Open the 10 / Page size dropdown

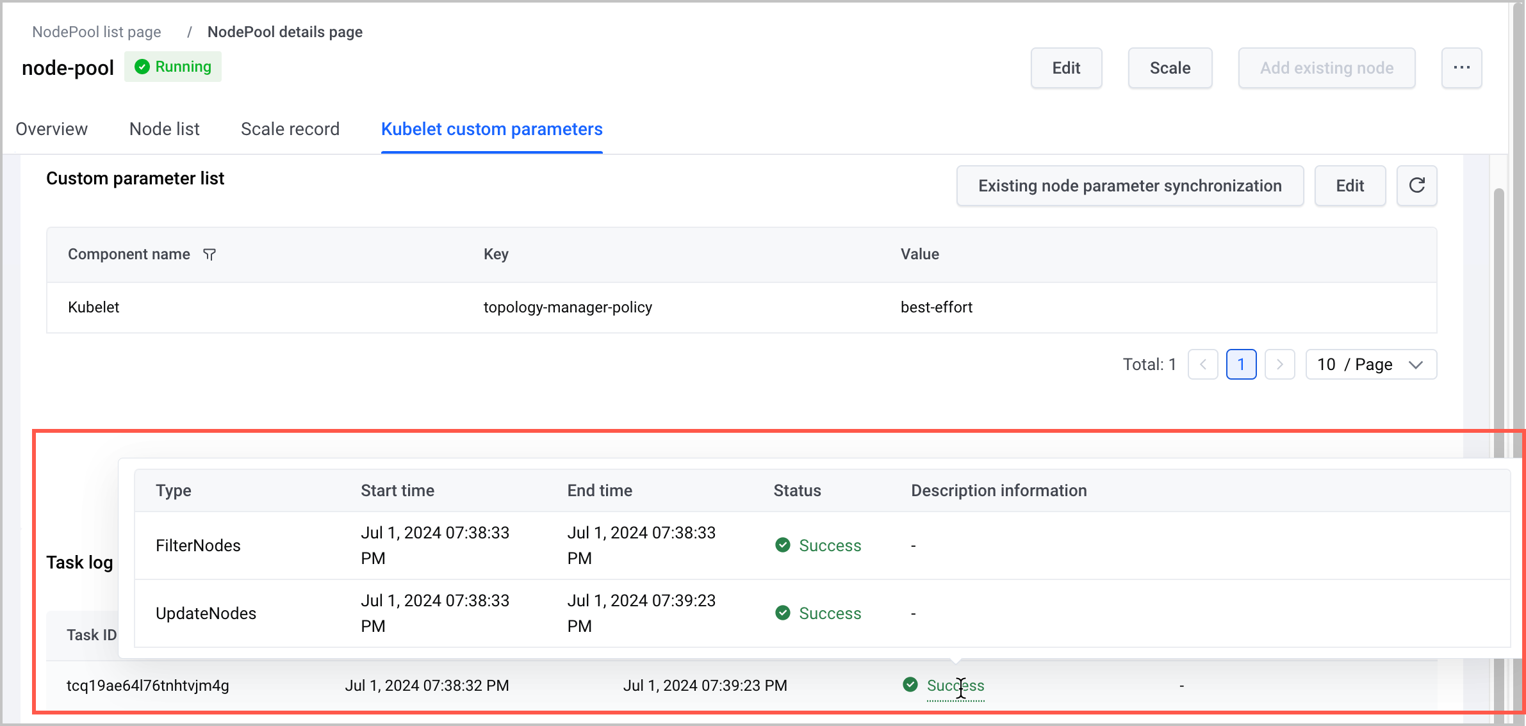[1371, 364]
